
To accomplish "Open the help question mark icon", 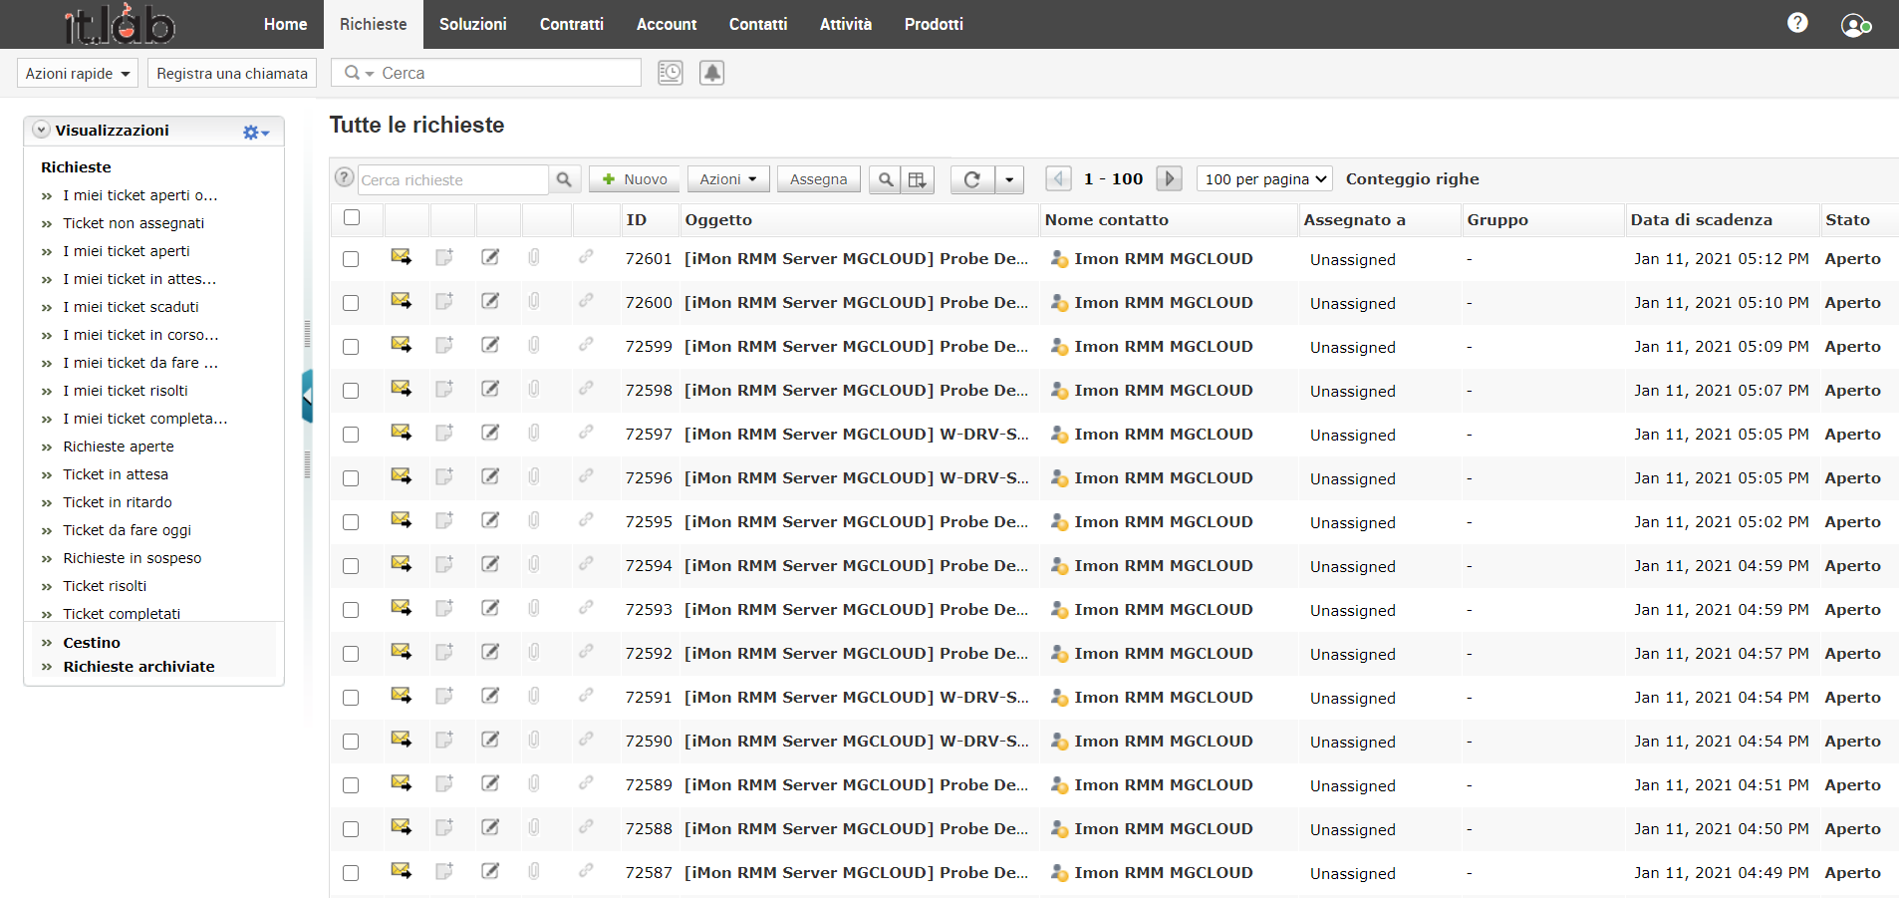I will pyautogui.click(x=1796, y=23).
